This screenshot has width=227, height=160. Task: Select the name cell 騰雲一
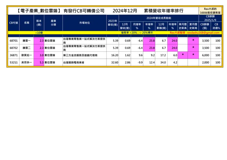(x=26, y=41)
